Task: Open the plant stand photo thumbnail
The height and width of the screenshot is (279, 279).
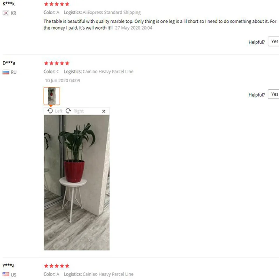Action: pos(52,96)
